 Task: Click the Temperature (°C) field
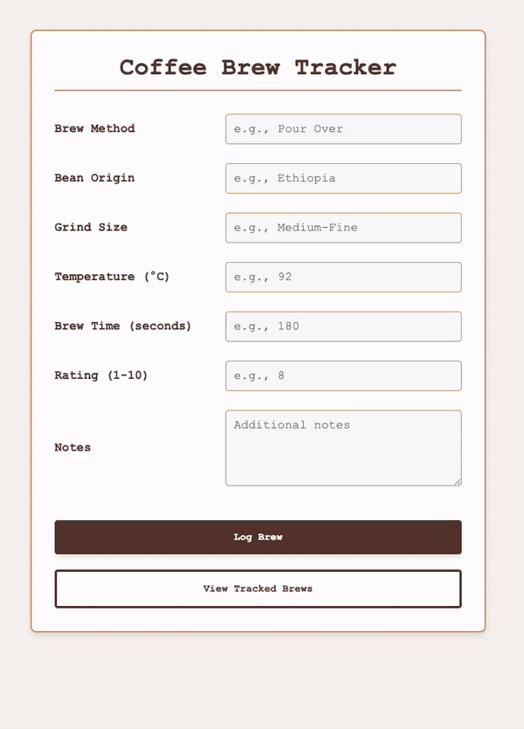343,277
